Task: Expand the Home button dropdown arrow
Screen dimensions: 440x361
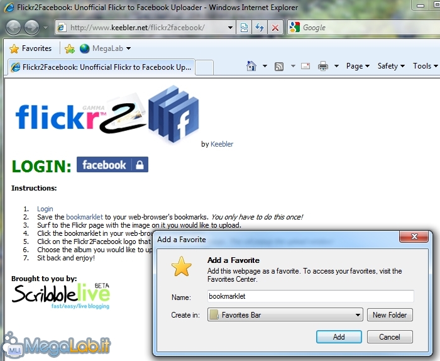Action: 265,66
